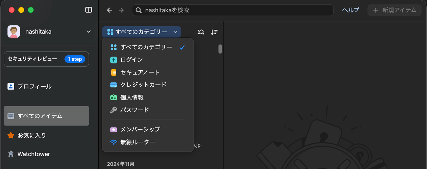Click the nashitaka account avatar
Image resolution: width=427 pixels, height=169 pixels.
[x=14, y=32]
